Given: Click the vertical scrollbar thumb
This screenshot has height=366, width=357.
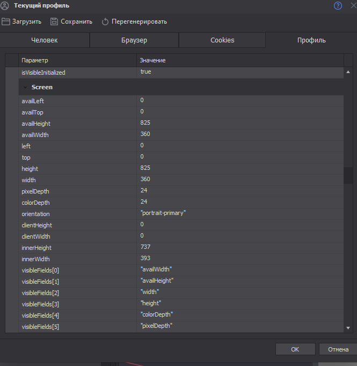Looking at the screenshot, I should click(348, 176).
